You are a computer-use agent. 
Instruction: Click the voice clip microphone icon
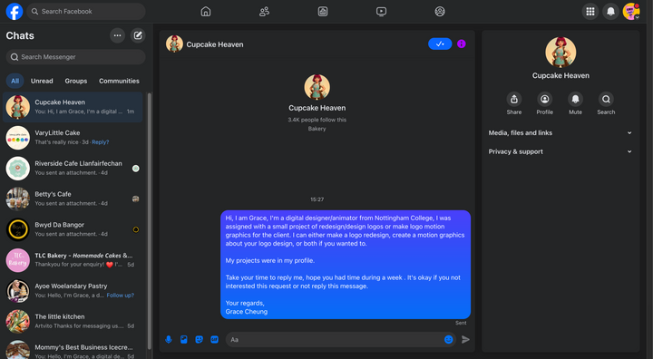point(169,339)
